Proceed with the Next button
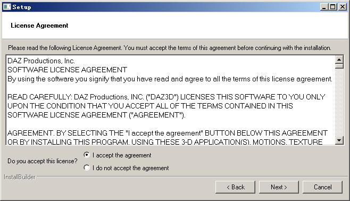Image resolution: width=350 pixels, height=201 pixels. coord(279,187)
